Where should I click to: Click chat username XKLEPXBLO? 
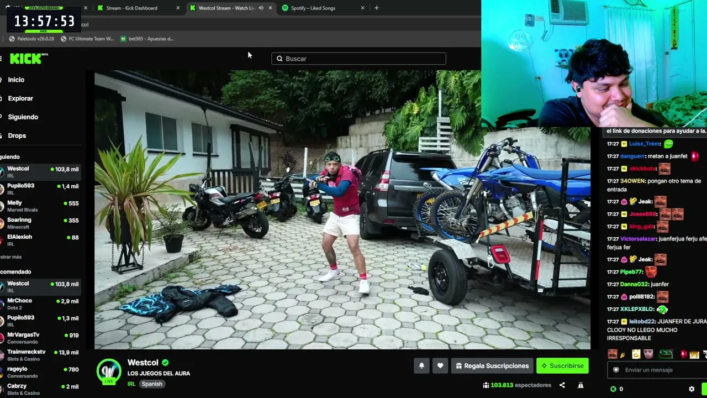tap(637, 309)
